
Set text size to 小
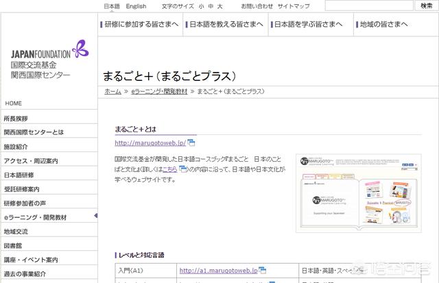pos(201,6)
